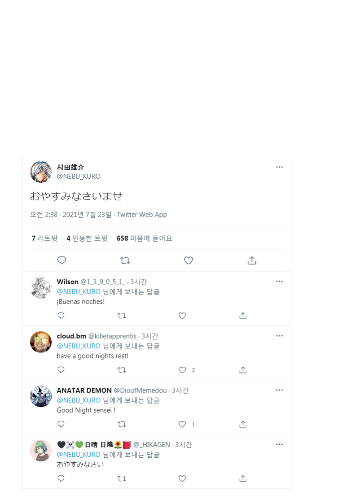Open more options on Wilson's reply
The width and height of the screenshot is (356, 504).
tap(280, 282)
